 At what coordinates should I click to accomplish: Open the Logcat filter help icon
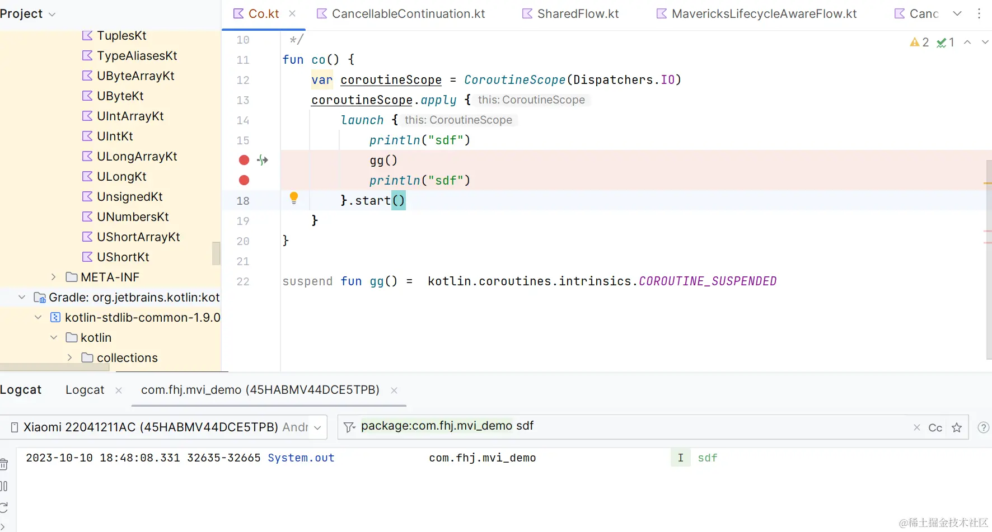click(x=983, y=428)
